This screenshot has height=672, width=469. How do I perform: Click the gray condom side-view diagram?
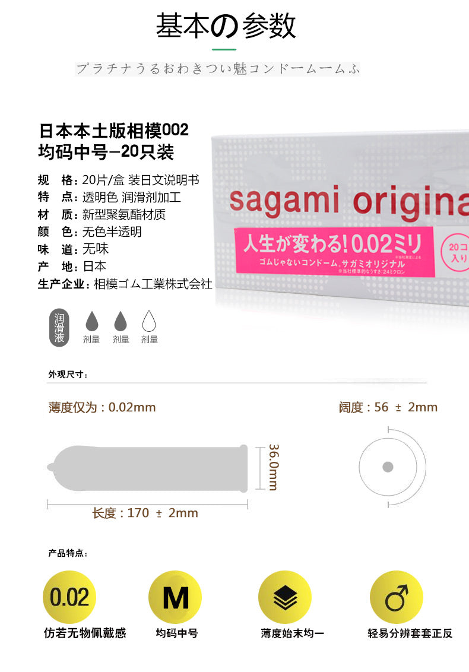147,468
